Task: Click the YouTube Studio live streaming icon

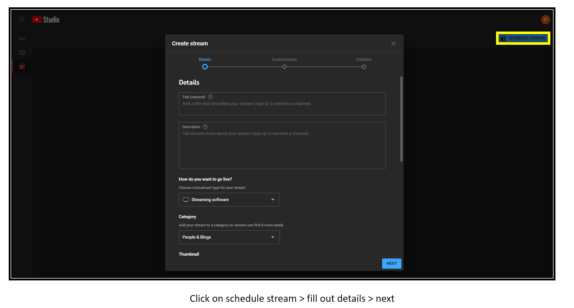Action: point(22,39)
